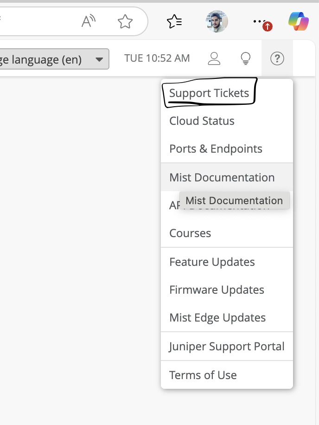Image resolution: width=319 pixels, height=425 pixels.
Task: Choose Ports & Endpoints entry
Action: (216, 149)
